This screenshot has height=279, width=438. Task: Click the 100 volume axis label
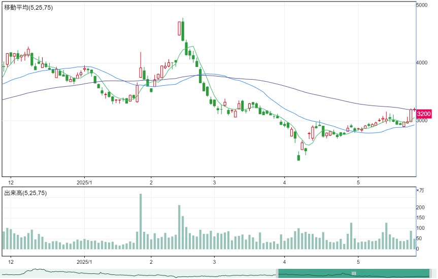[x=420, y=228]
